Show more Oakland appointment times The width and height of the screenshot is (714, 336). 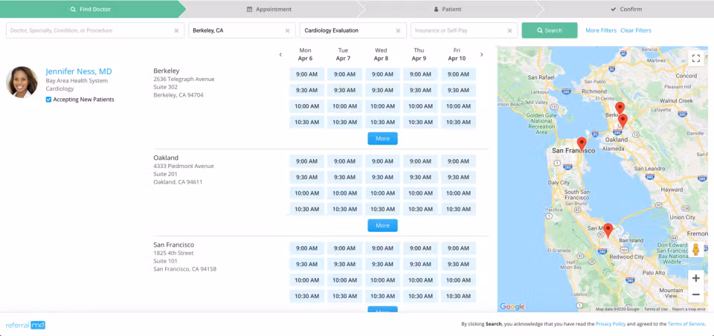(382, 225)
